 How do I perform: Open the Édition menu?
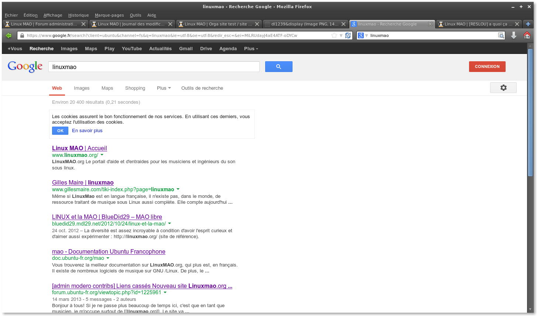tap(31, 15)
